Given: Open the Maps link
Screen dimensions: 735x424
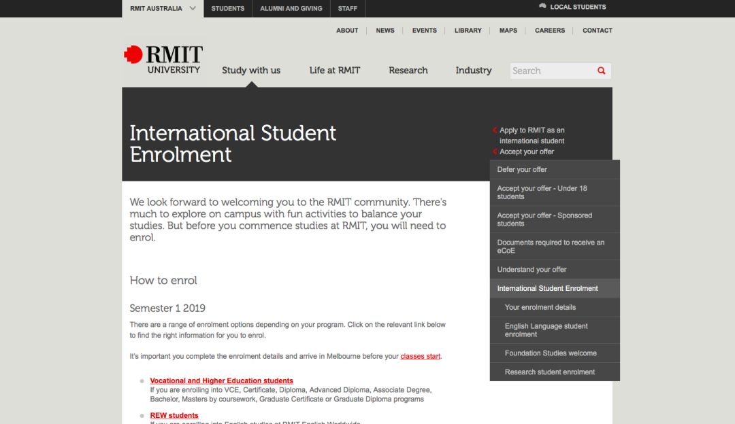Looking at the screenshot, I should click(x=508, y=31).
